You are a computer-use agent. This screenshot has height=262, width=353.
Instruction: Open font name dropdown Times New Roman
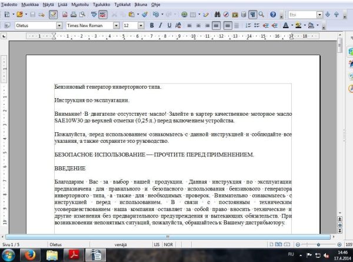(116, 26)
